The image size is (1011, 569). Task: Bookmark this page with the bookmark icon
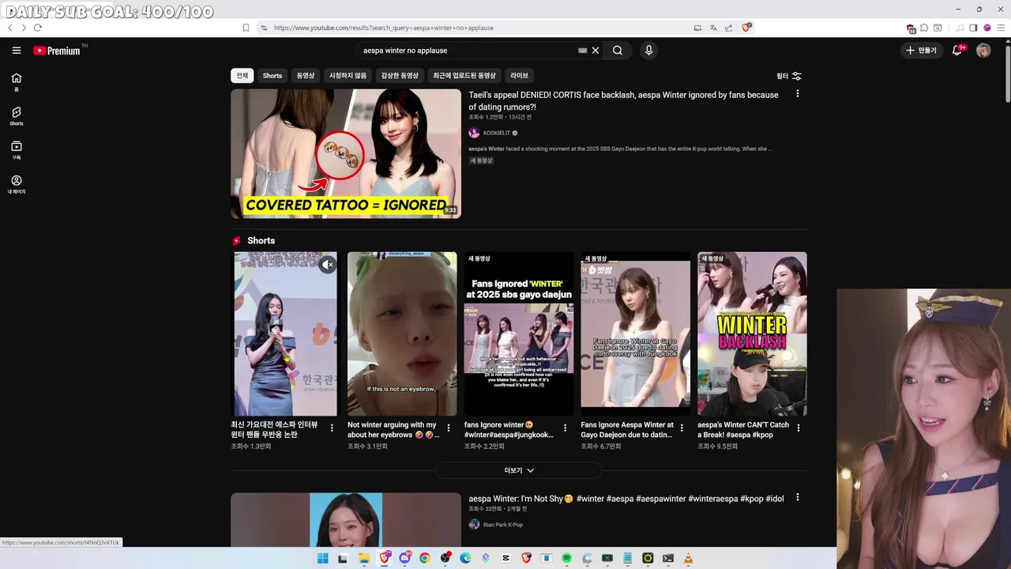tap(246, 28)
